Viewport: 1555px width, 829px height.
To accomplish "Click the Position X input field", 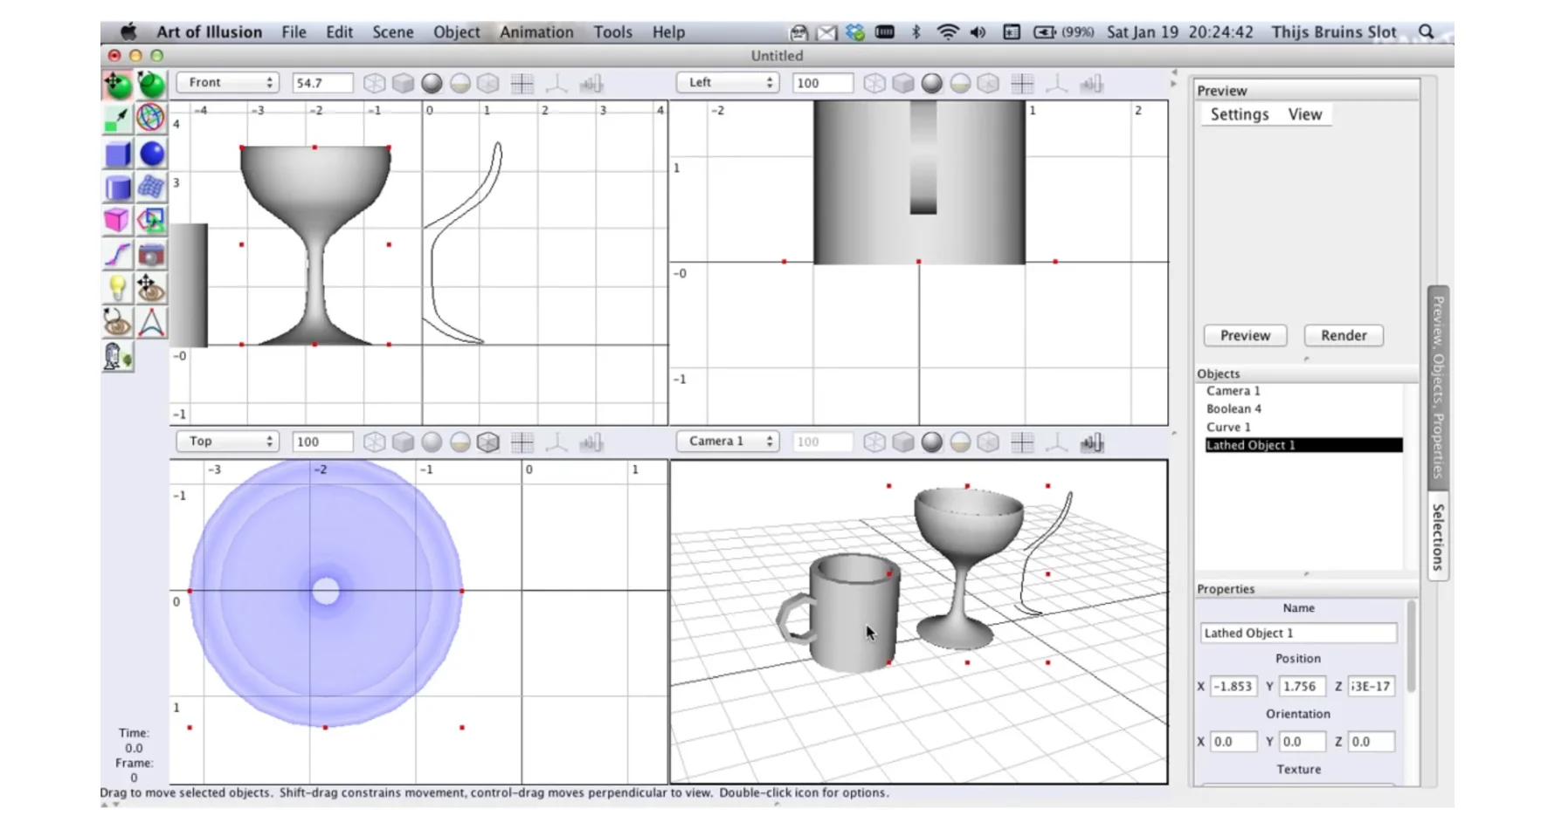I will pos(1233,687).
